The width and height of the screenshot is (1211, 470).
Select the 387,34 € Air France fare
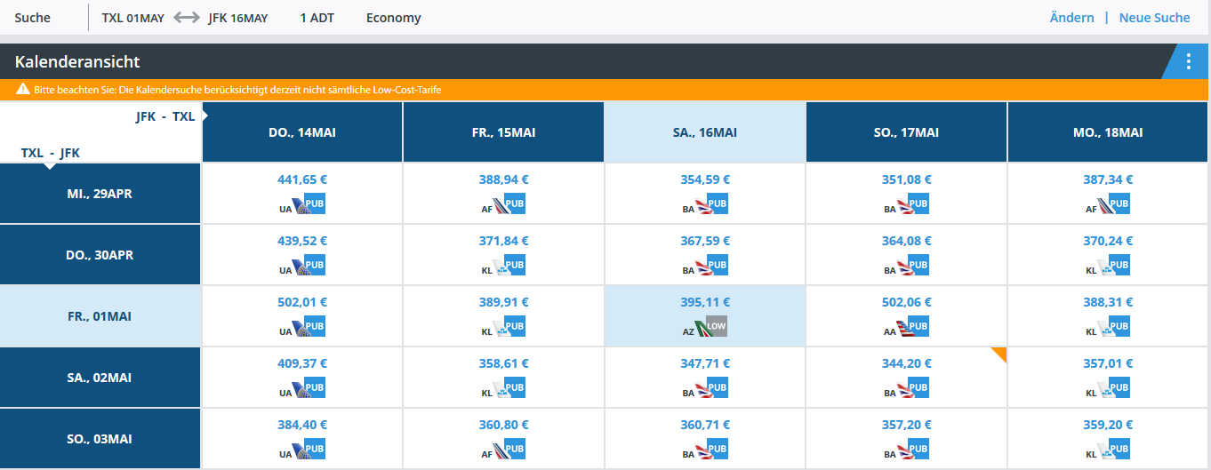click(x=1107, y=179)
